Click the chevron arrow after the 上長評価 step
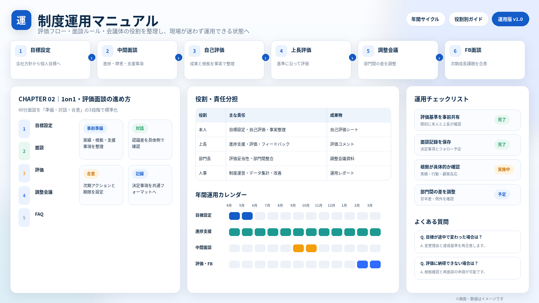 click(352, 58)
